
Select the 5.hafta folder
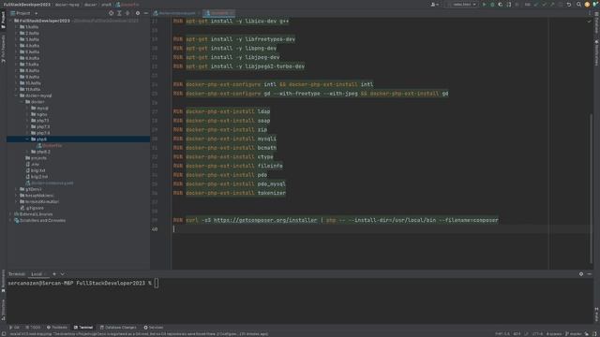pos(29,52)
